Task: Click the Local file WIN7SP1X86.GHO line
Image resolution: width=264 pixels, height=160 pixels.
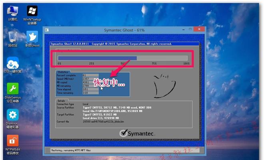Action: tap(112, 111)
